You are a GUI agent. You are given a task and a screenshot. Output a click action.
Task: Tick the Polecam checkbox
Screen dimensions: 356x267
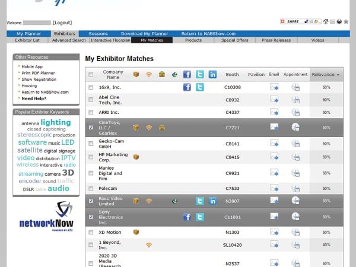pyautogui.click(x=91, y=189)
